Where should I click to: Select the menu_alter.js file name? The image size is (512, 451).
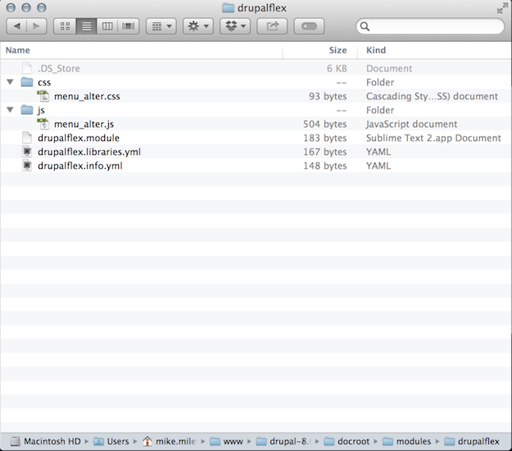tap(84, 124)
